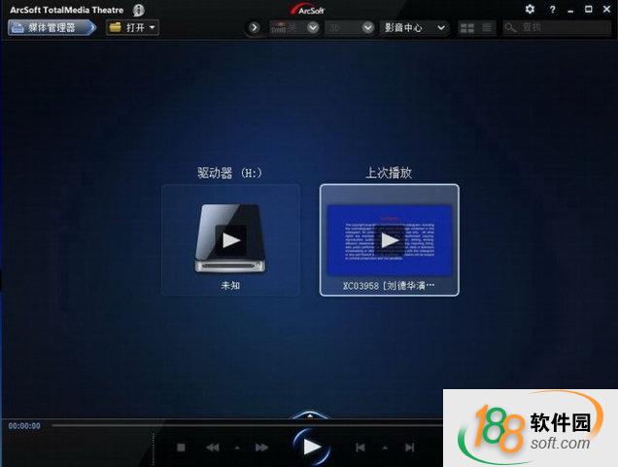
Task: Switch to list view
Action: tap(487, 28)
